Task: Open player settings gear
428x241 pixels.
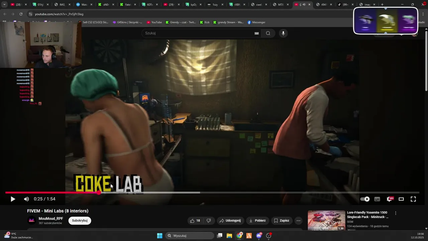Action: (x=390, y=199)
